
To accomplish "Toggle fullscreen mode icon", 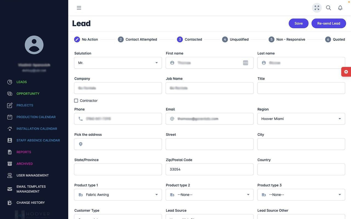I will pos(317,8).
